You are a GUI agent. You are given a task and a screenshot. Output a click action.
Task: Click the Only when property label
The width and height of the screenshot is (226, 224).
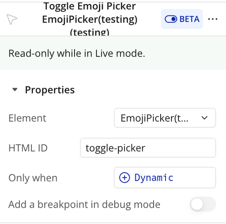click(33, 178)
